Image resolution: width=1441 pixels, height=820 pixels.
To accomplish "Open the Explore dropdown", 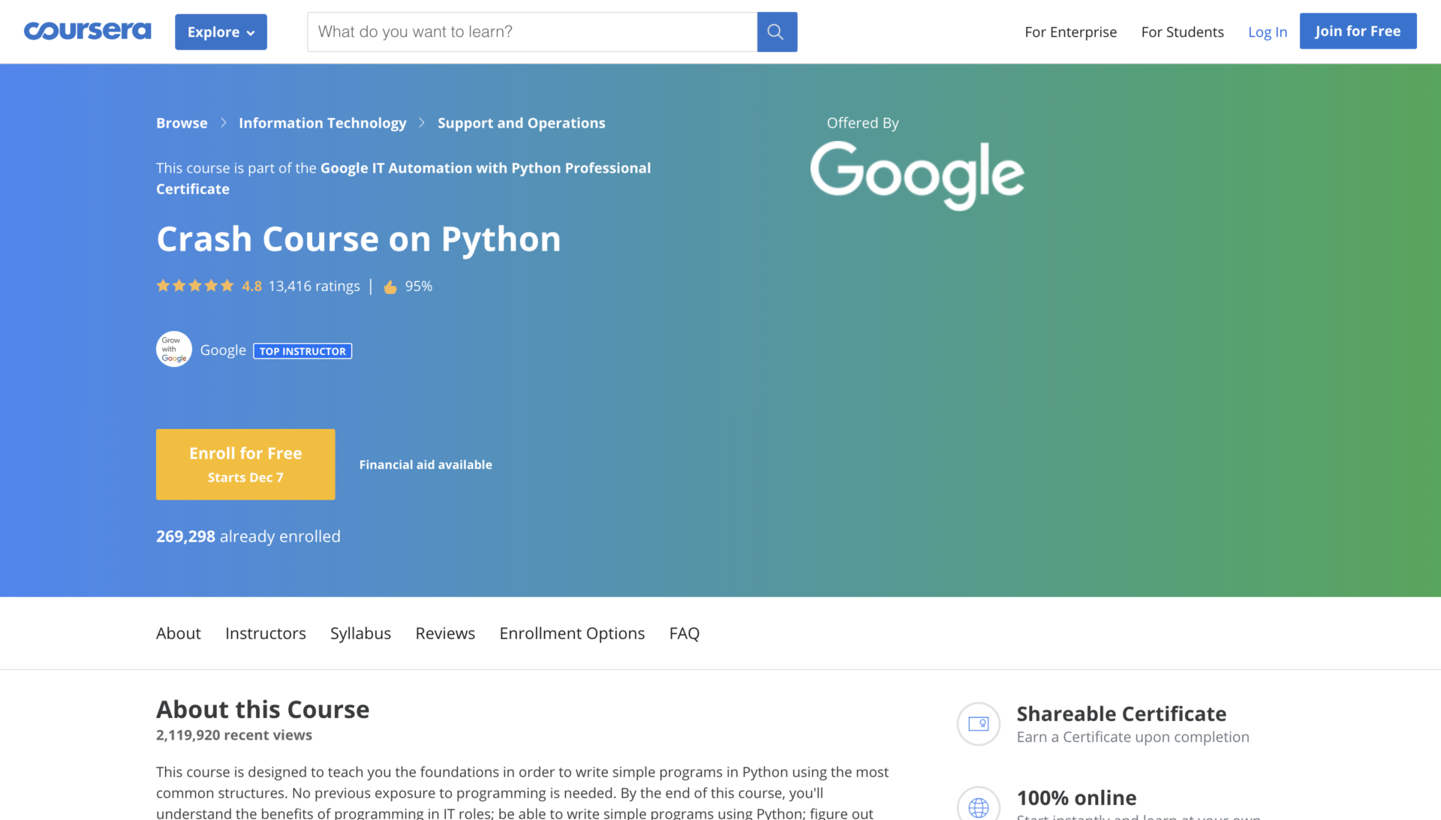I will point(221,32).
